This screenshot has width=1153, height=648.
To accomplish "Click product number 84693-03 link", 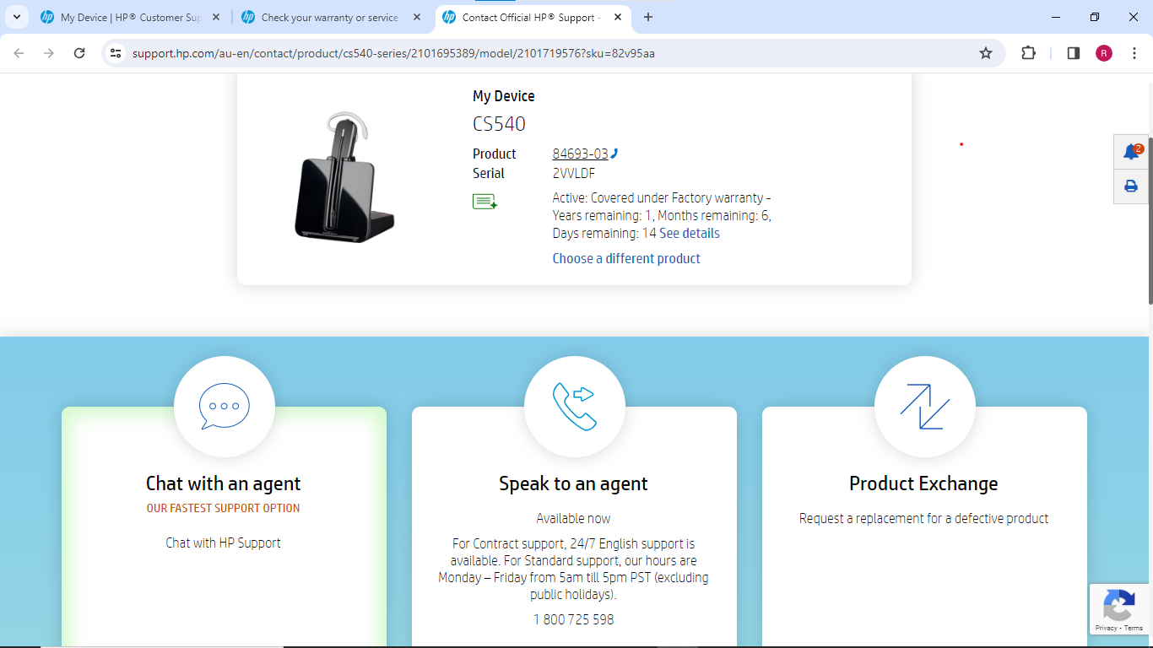I will tap(580, 154).
